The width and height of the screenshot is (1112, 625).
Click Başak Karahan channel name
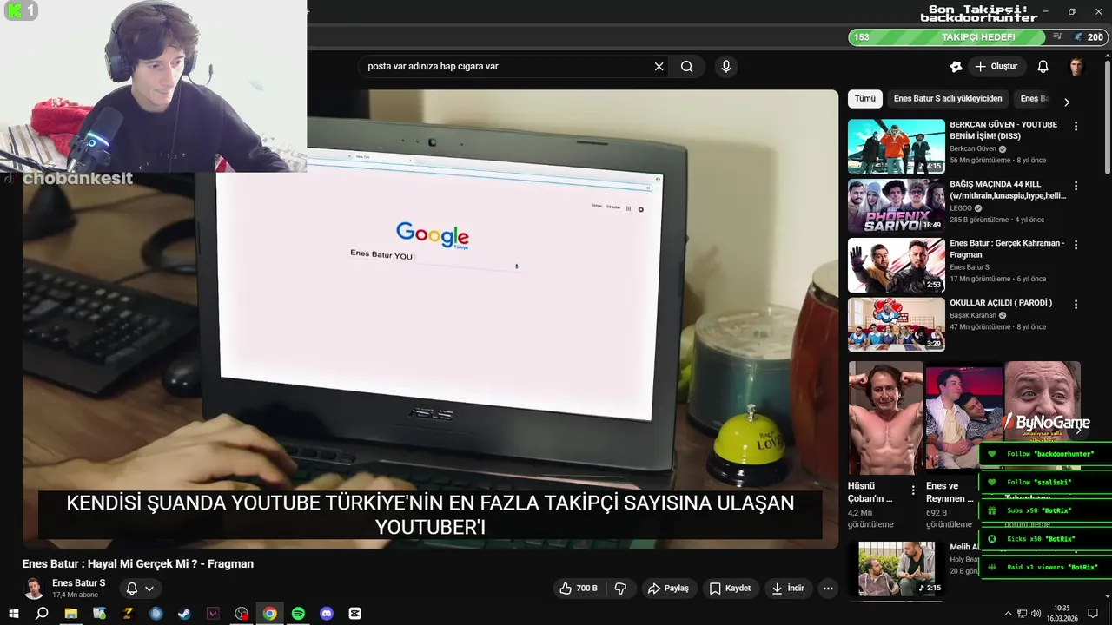pyautogui.click(x=974, y=316)
